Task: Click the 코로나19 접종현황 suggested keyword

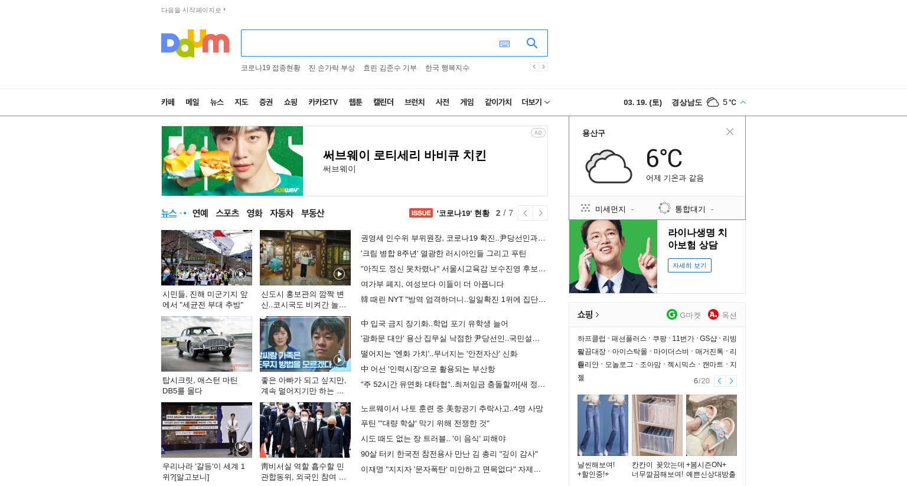Action: pyautogui.click(x=270, y=68)
